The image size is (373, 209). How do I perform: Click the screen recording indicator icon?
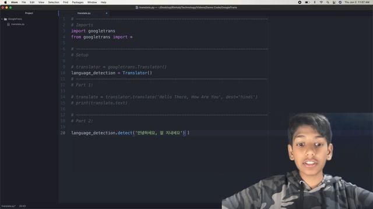300,2
